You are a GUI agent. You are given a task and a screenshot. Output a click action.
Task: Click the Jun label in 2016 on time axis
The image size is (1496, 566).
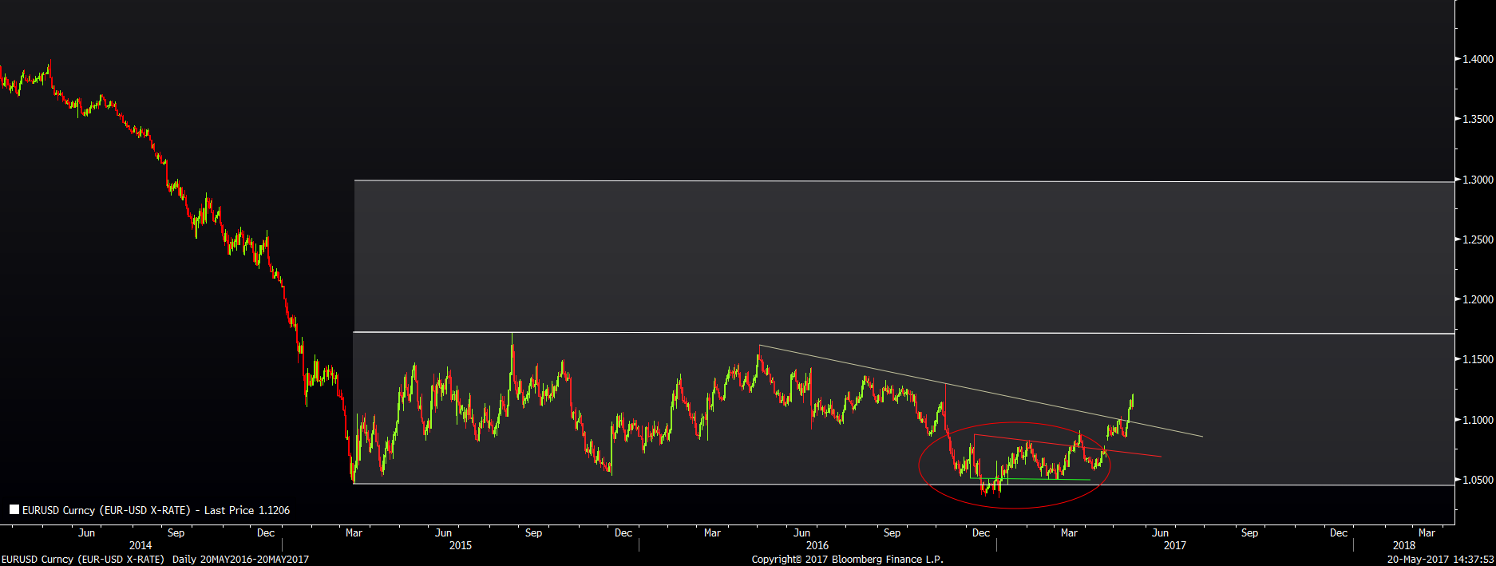point(801,532)
